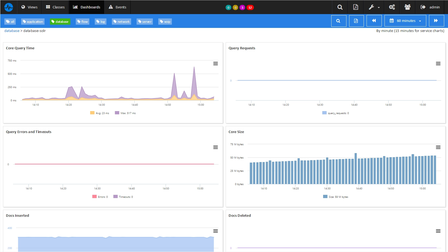448x252 pixels.
Task: Follow the 'database' breadcrumb link
Action: [x=12, y=31]
